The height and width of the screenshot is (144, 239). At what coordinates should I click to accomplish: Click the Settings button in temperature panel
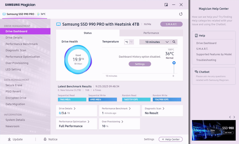140,64
